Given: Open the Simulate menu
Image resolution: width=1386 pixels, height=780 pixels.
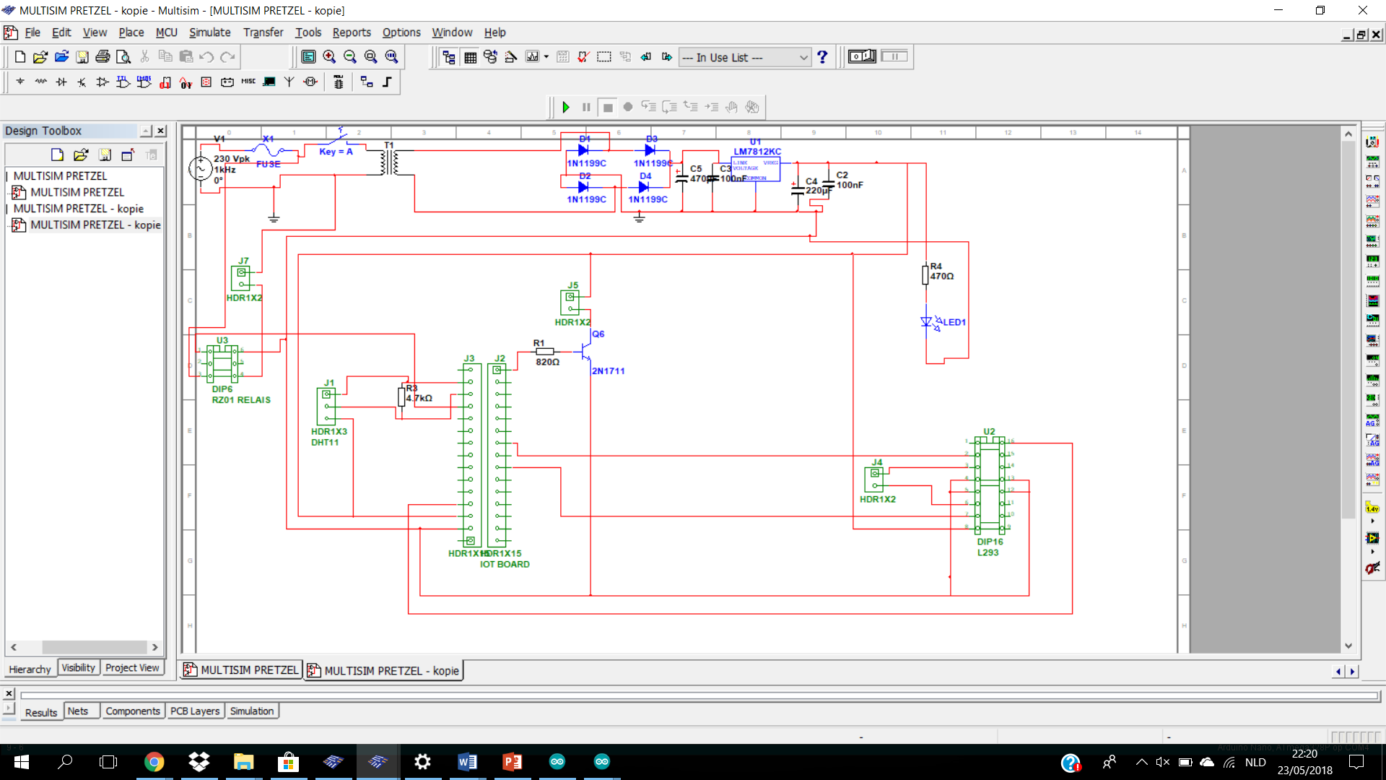Looking at the screenshot, I should [x=209, y=32].
